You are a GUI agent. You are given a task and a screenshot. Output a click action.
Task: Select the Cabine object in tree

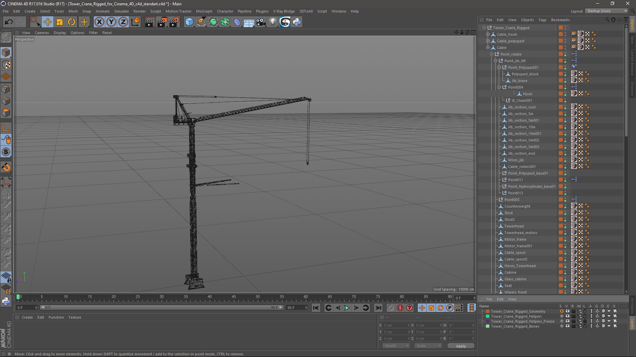tap(510, 272)
